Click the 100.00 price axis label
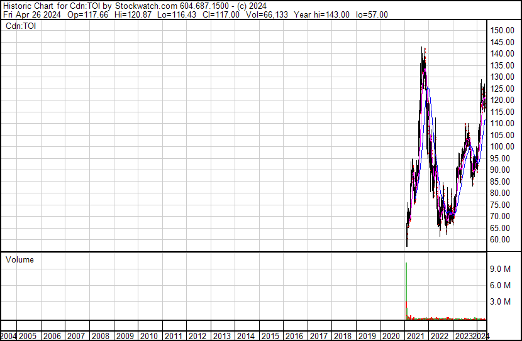This screenshot has height=341, width=522. point(502,147)
